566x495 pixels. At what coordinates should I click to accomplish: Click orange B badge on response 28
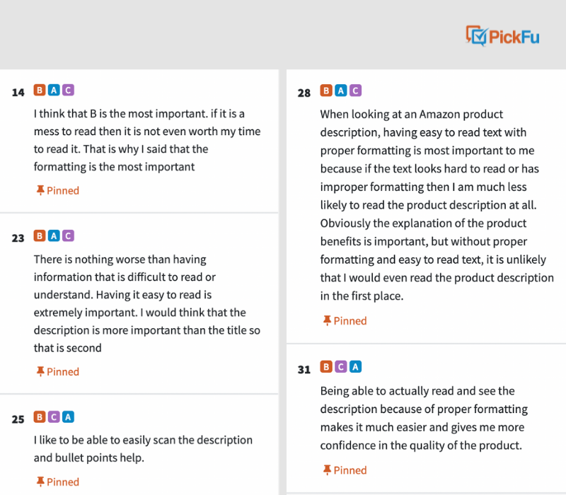tap(326, 91)
